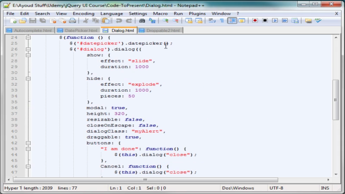Screen dimensions: 345x194
Task: Save the document with the Save icon
Action: (x=32, y=20)
